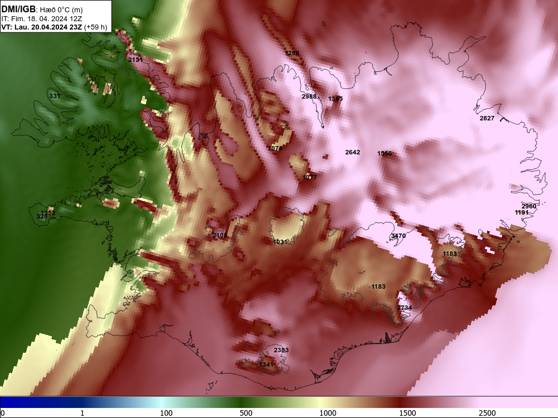Image resolution: width=558 pixels, height=418 pixels.
Task: Click the 328 height value
Action: 42,216
